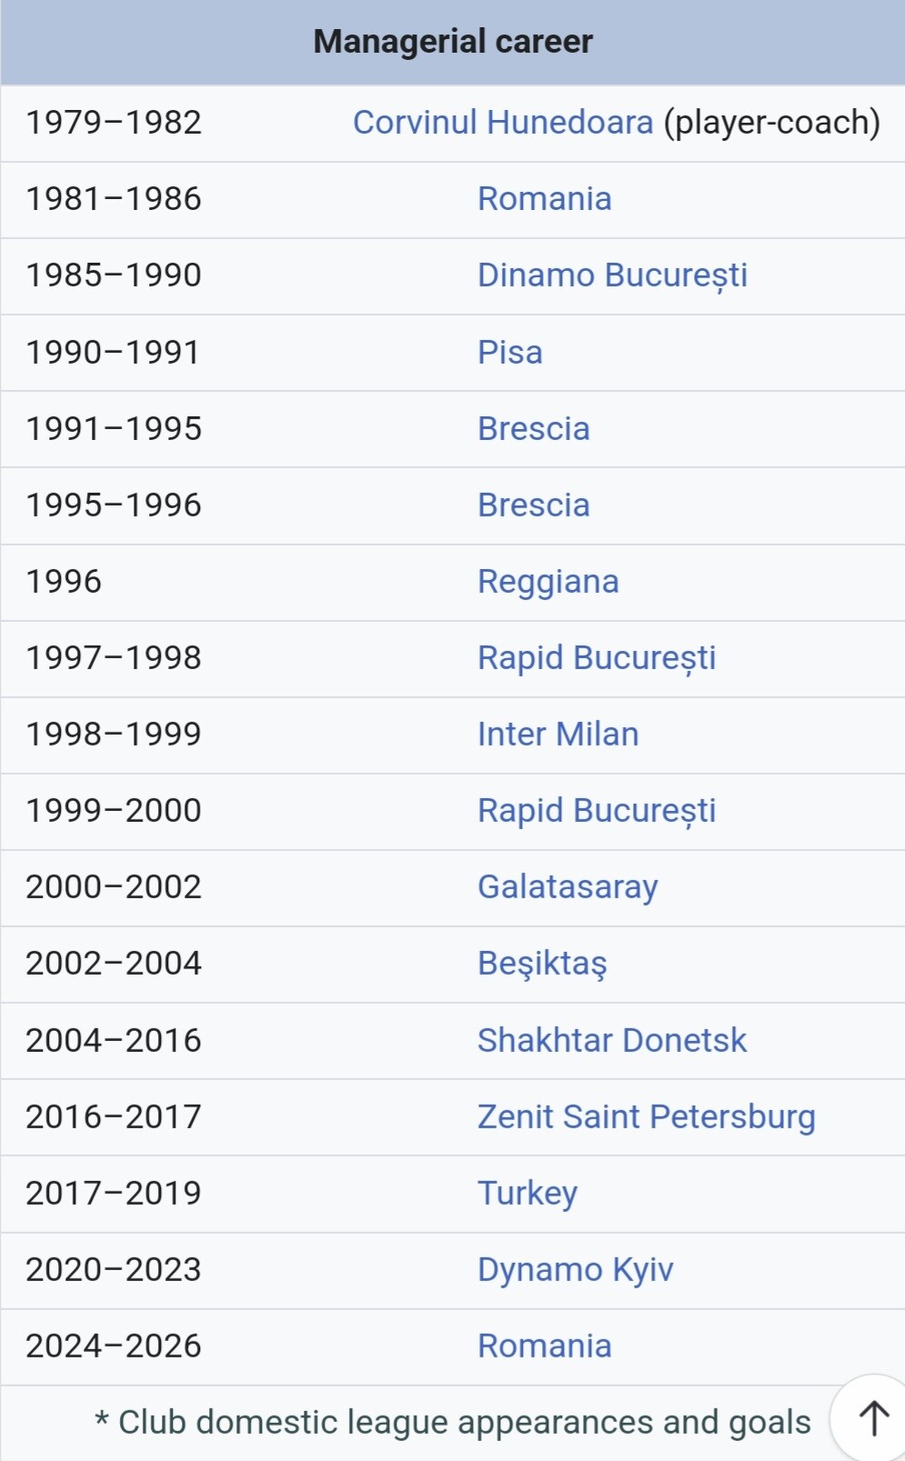Open Rapid București link for 1999–2000

(x=597, y=811)
